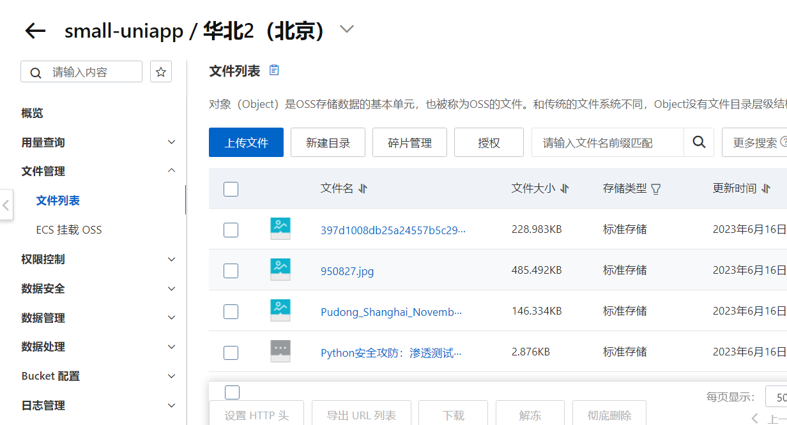This screenshot has height=425, width=787.
Task: Click the star favorite icon in sidebar
Action: point(161,72)
